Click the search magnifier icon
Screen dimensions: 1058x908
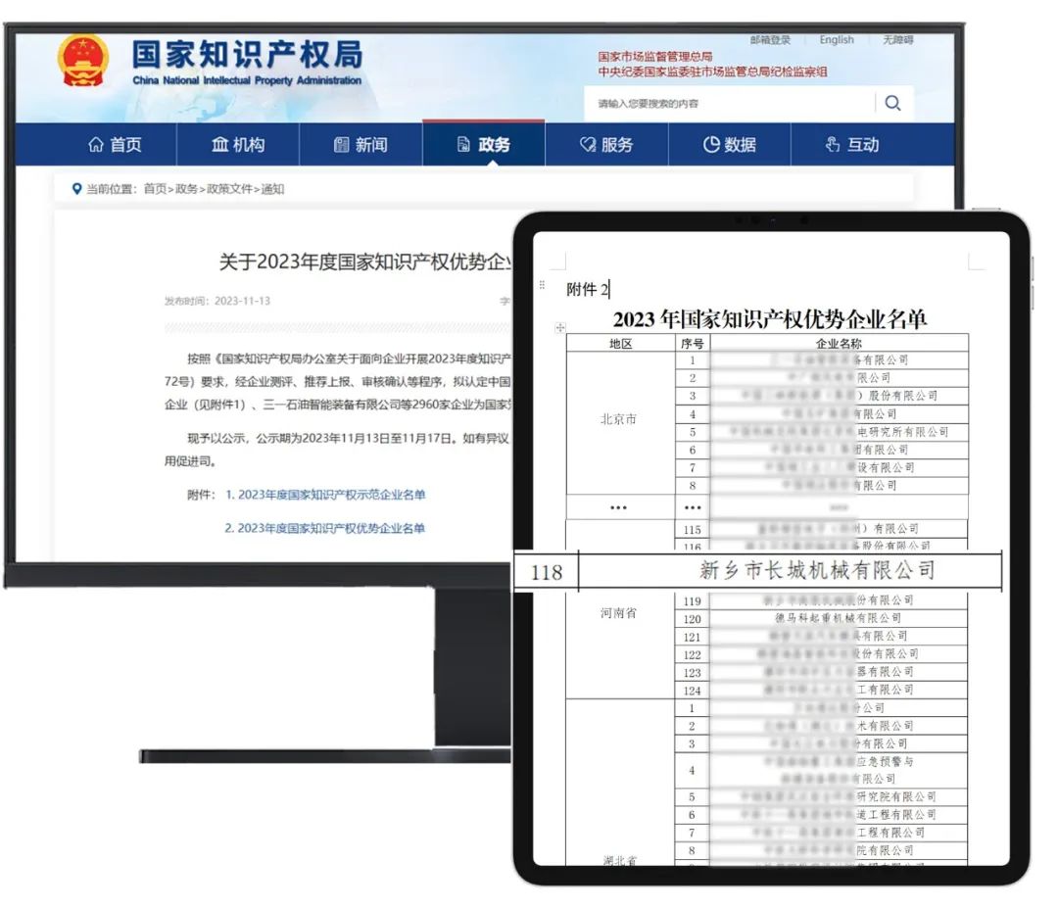[x=891, y=104]
